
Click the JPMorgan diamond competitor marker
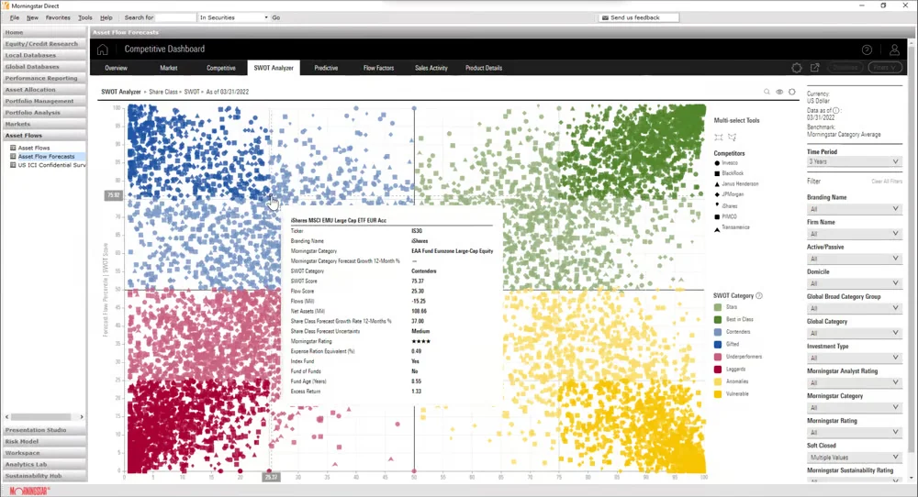pos(717,194)
